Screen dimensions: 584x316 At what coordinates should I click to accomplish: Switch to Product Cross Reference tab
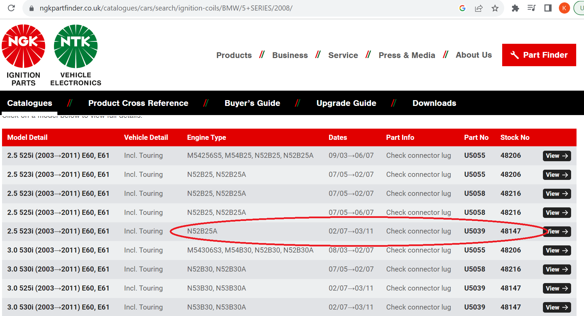point(138,103)
